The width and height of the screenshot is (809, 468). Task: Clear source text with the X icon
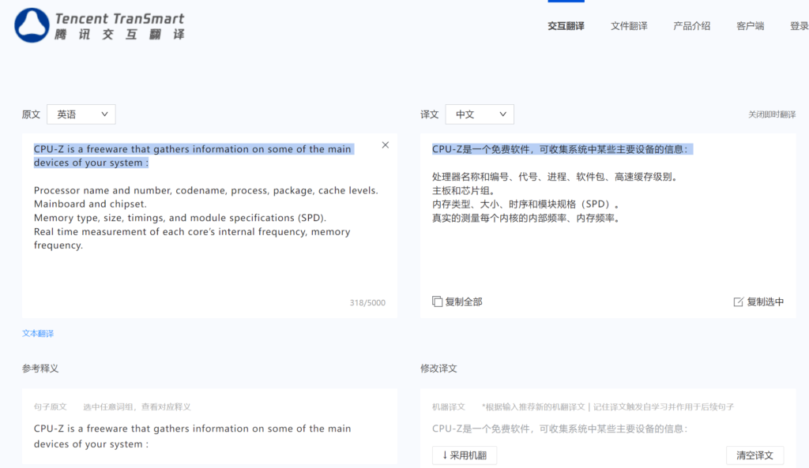[386, 145]
